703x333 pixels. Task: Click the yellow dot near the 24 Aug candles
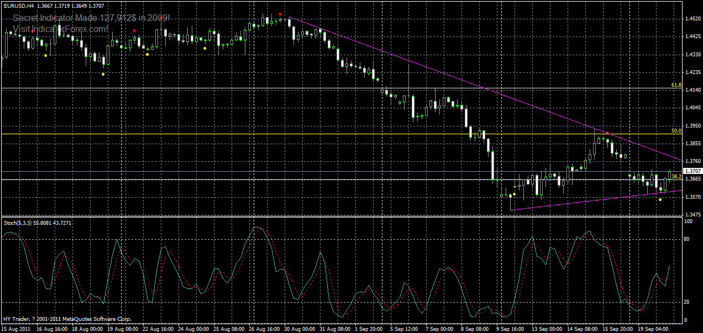pyautogui.click(x=204, y=49)
